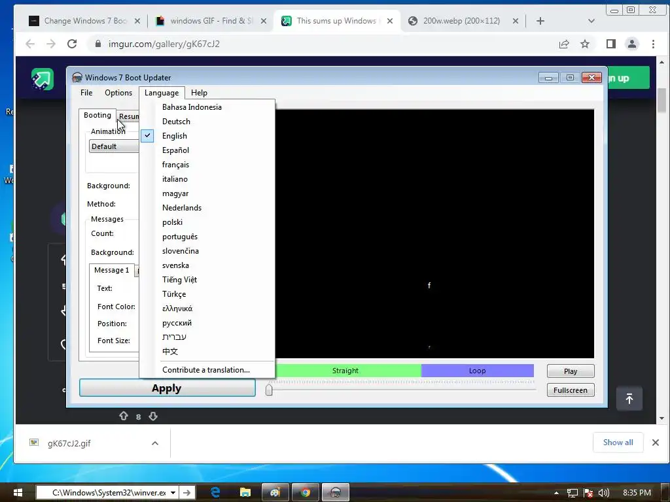Choose Deutsch from the language list
Screen dimensions: 670x502
207,122
